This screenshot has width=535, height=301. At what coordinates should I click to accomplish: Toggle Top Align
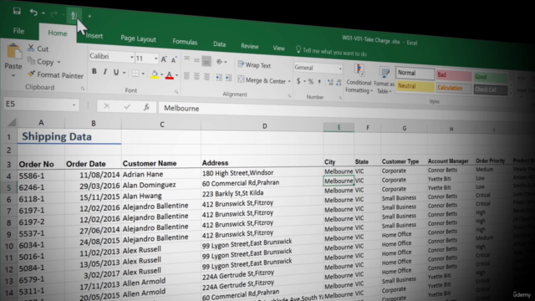[186, 59]
